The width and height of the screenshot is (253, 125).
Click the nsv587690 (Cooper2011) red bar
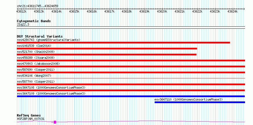[x=131, y=72]
